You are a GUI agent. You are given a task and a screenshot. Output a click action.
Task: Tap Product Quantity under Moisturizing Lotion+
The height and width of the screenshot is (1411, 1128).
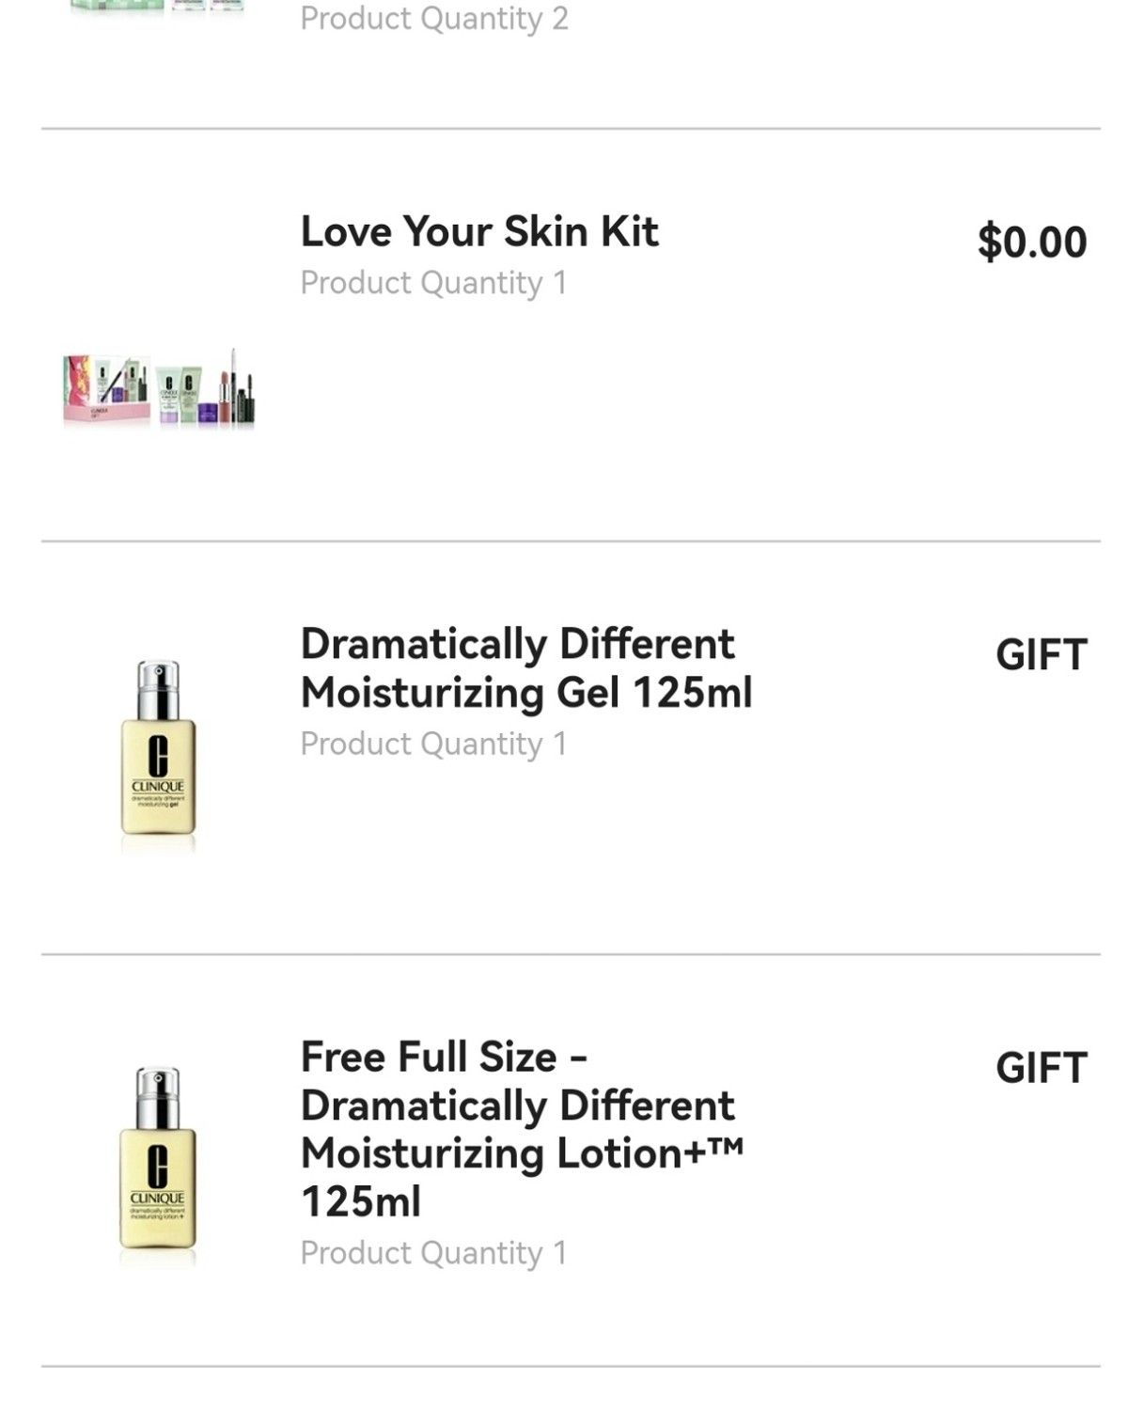click(433, 1253)
